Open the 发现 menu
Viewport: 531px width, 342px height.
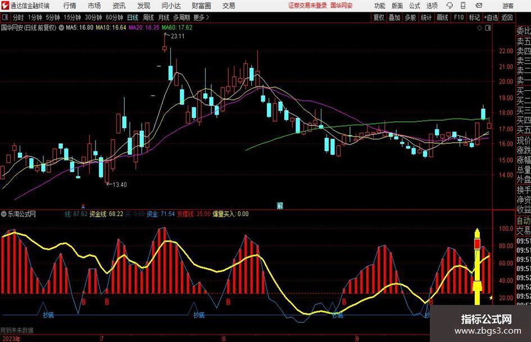(x=144, y=6)
